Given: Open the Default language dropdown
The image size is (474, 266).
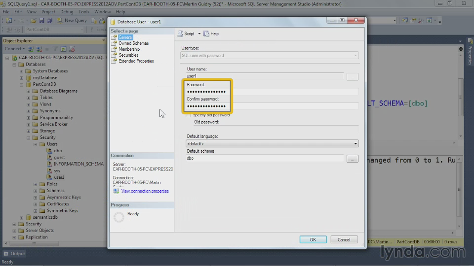Looking at the screenshot, I should coord(272,143).
